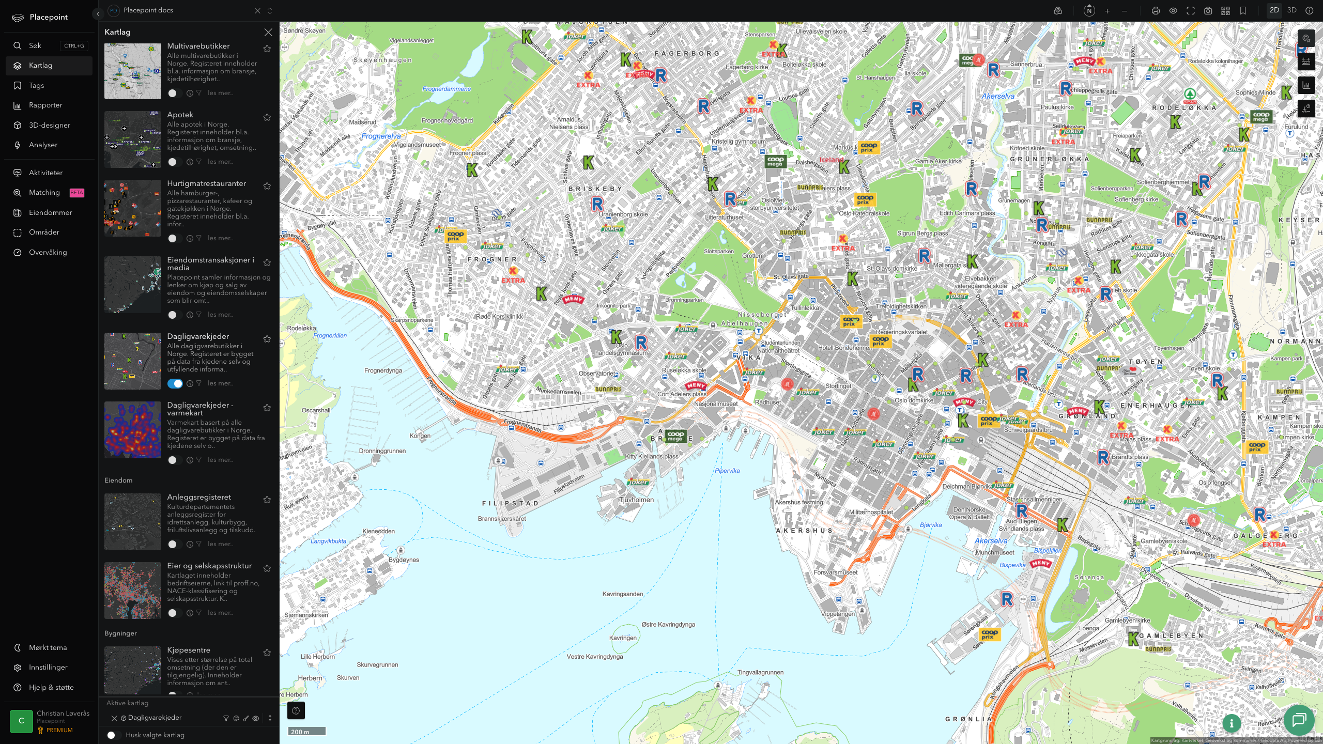Favorite the Multivarebutikker layer star
The image size is (1323, 744).
267,49
